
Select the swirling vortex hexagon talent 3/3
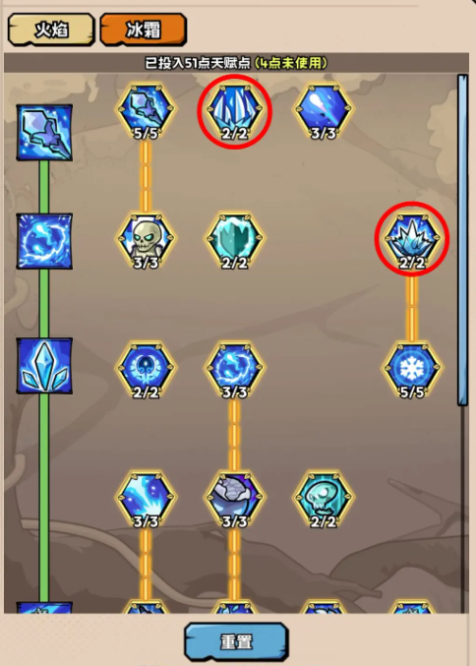click(234, 370)
